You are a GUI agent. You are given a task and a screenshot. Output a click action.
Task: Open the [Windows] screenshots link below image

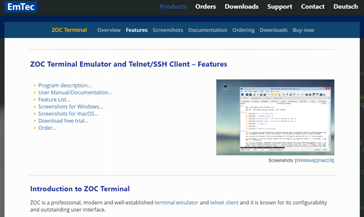305,161
